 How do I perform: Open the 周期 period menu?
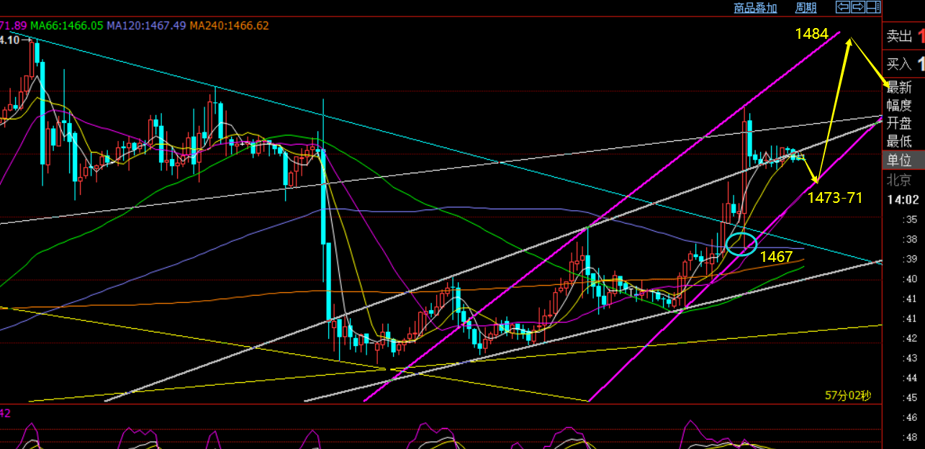[806, 8]
